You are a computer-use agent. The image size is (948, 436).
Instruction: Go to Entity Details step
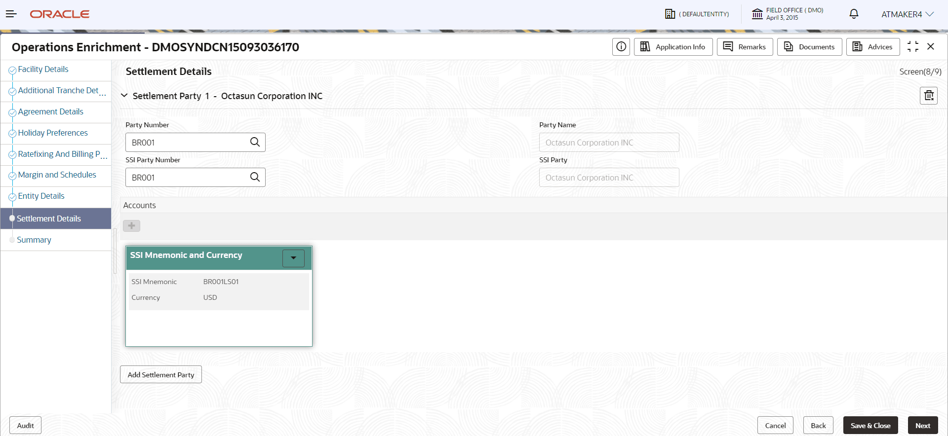pos(41,196)
